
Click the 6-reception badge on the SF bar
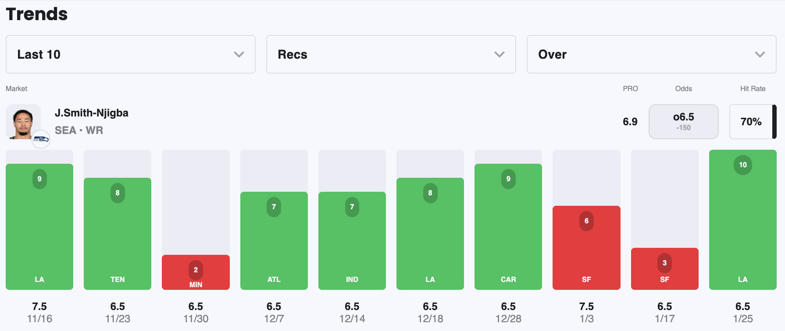(586, 221)
